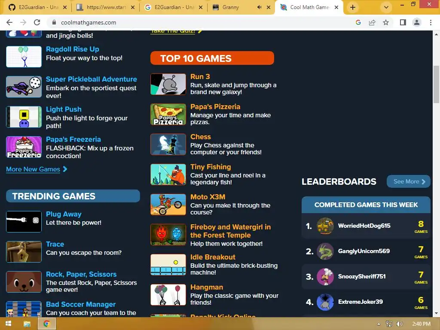Click the Idle Breakout brick thumbnail

(x=168, y=265)
